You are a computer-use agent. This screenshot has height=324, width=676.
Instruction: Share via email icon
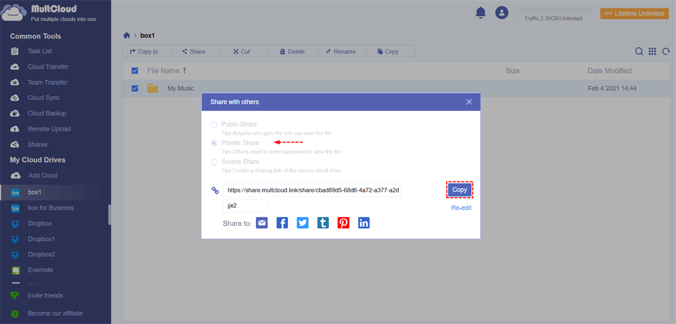pyautogui.click(x=262, y=223)
